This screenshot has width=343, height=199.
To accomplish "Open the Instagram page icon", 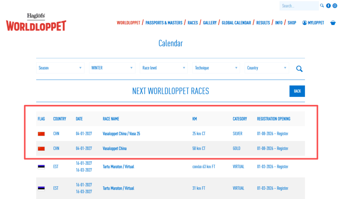I will pyautogui.click(x=335, y=6).
